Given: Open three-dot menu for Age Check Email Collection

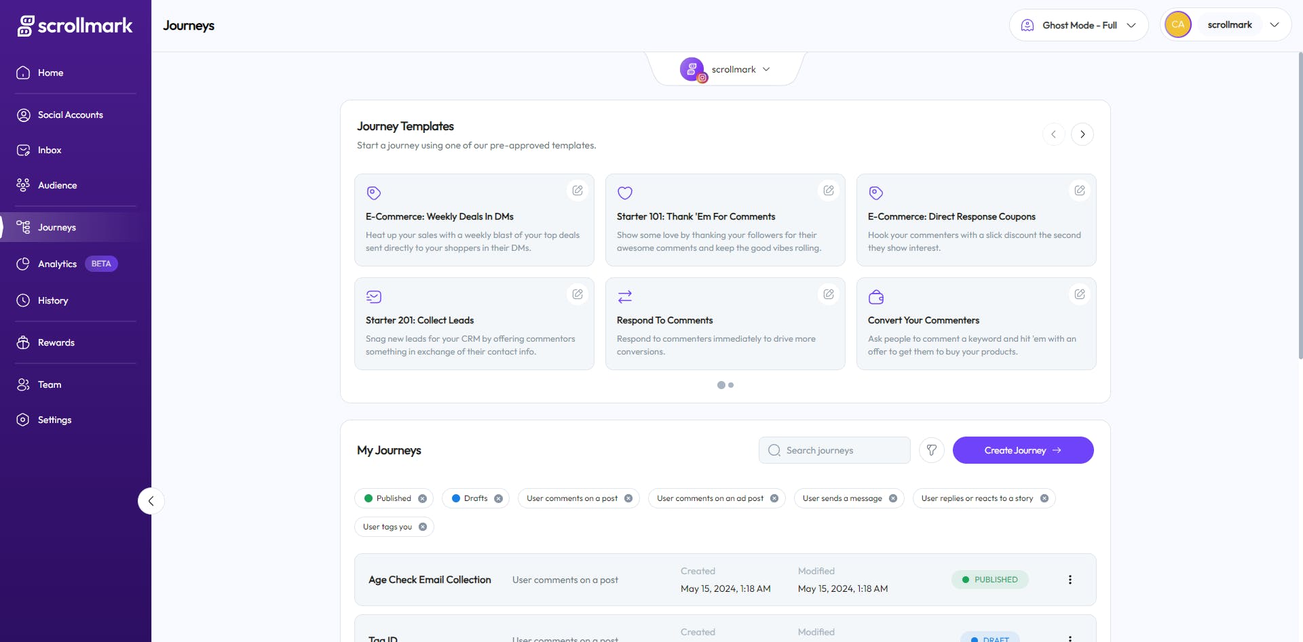Looking at the screenshot, I should coord(1070,580).
